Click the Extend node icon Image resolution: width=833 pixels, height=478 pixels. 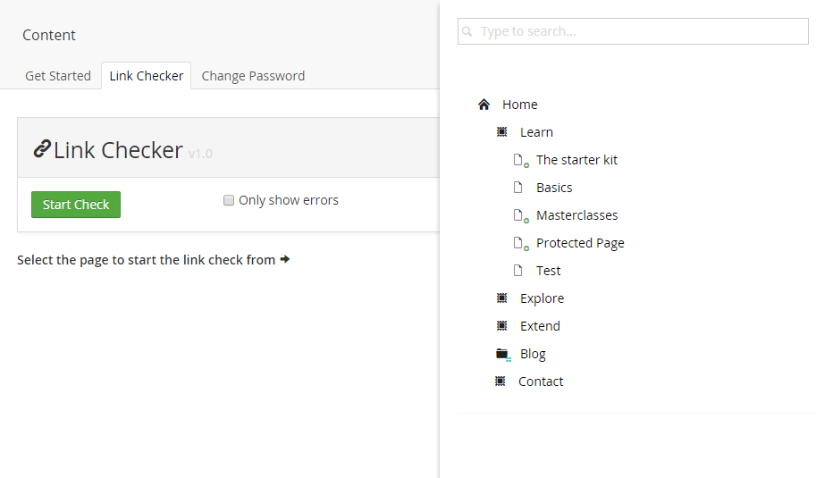pos(502,325)
